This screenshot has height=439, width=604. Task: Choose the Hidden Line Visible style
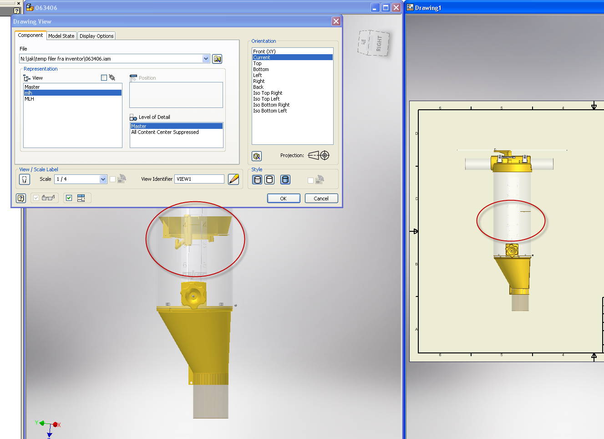tap(257, 179)
